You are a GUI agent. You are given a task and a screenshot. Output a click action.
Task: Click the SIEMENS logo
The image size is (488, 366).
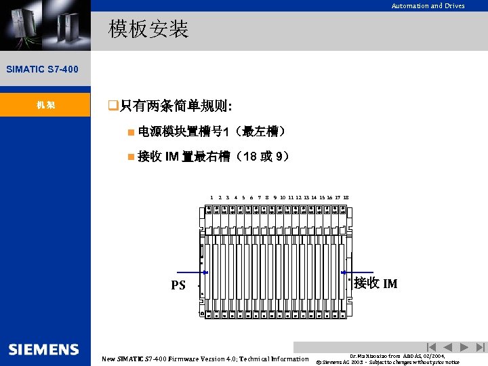(43, 350)
